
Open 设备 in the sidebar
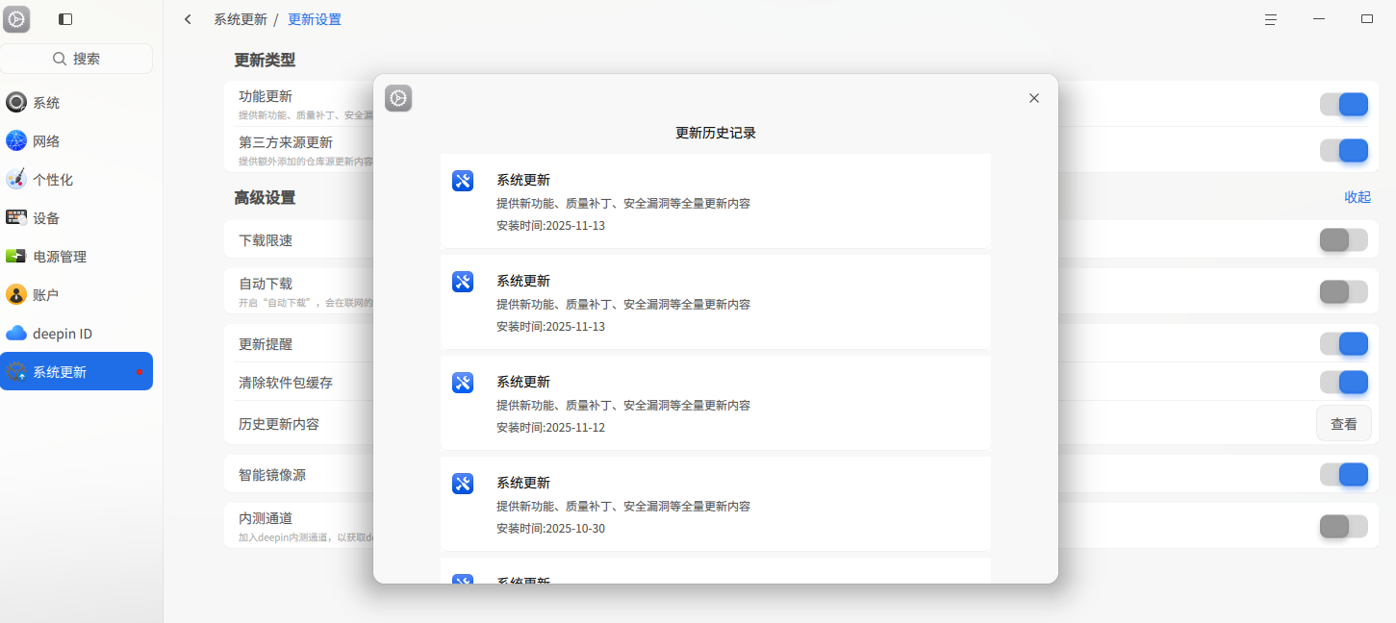(x=76, y=218)
